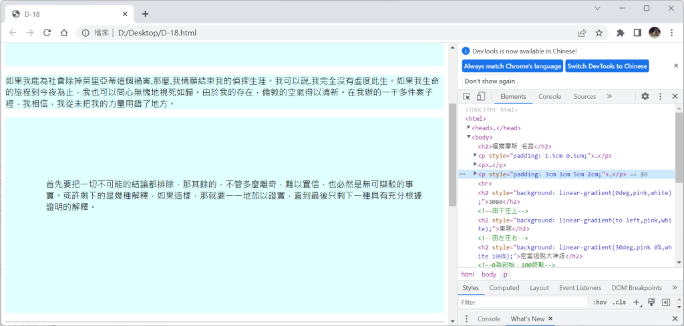Open the DOM Breakpoints tab
Screen dimensions: 684x326
click(637, 288)
